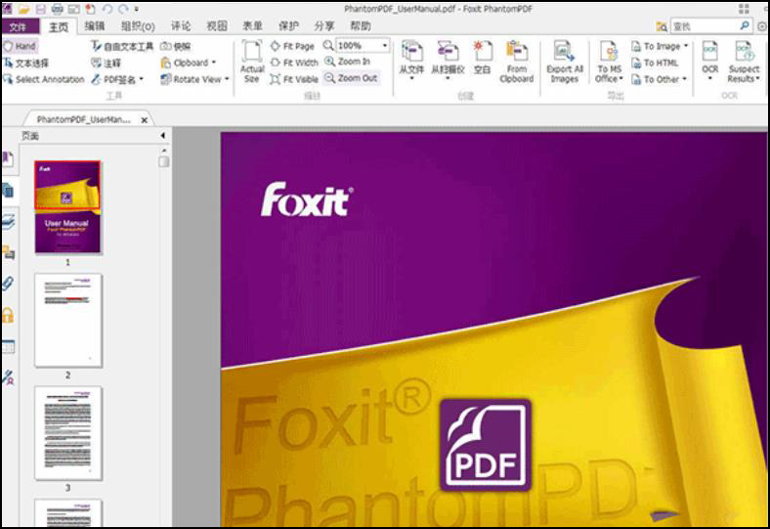Image resolution: width=770 pixels, height=529 pixels.
Task: Click the Fit Visible option
Action: point(294,79)
